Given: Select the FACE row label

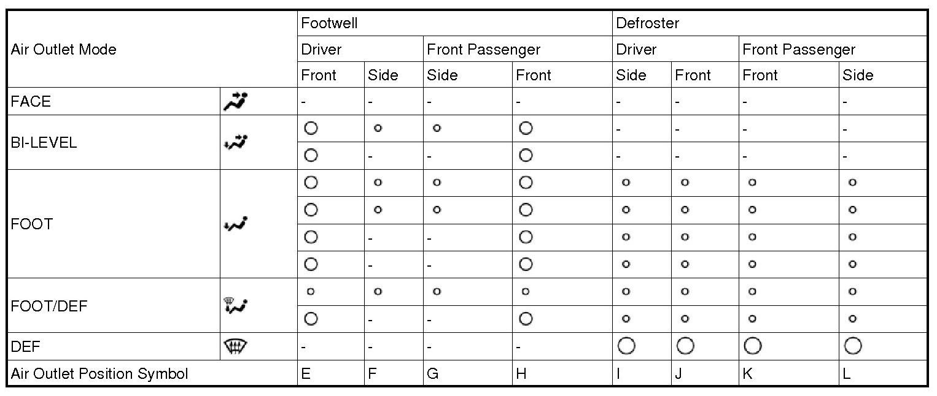Looking at the screenshot, I should (31, 101).
